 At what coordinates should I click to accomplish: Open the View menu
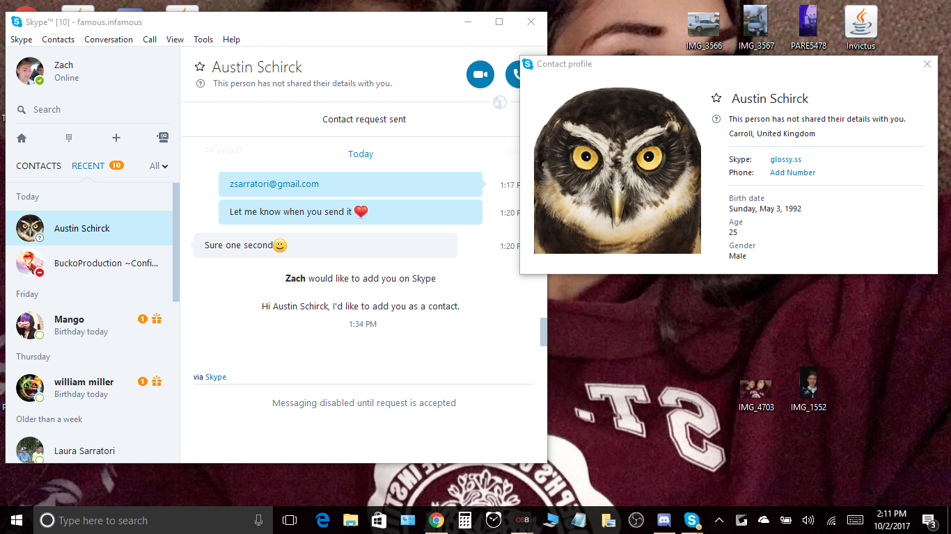175,40
